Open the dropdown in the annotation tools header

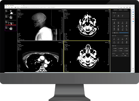tap(126, 36)
